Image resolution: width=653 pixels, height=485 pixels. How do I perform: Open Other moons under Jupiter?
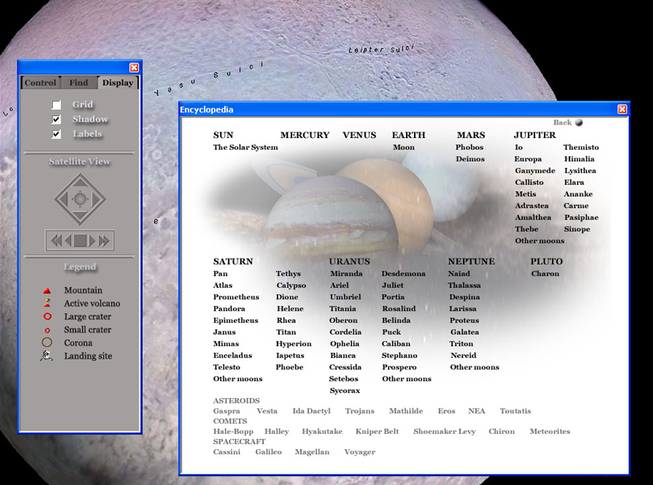click(x=540, y=240)
